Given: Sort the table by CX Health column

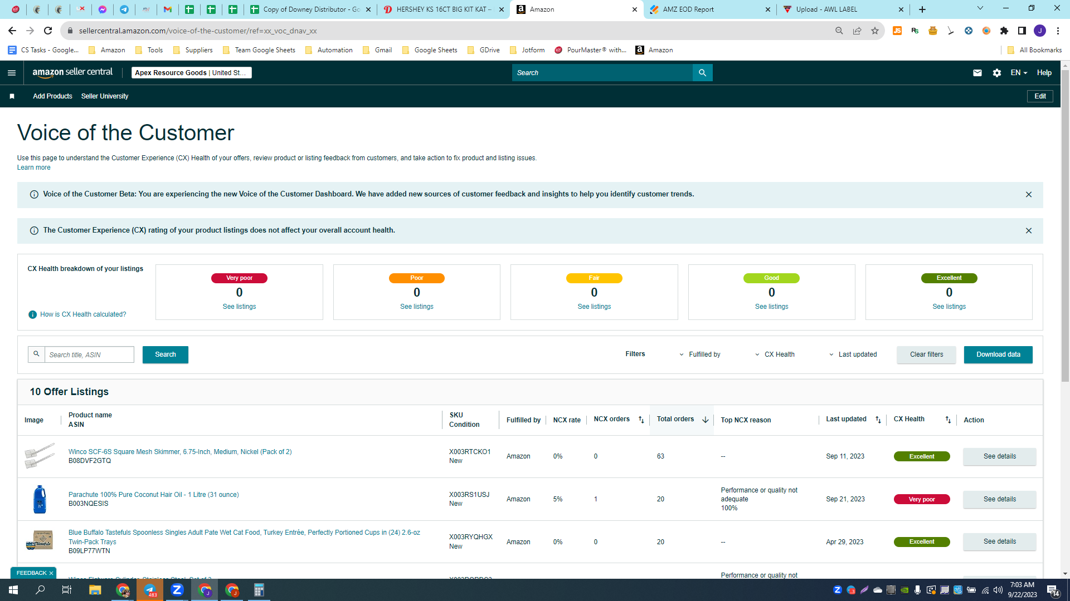Looking at the screenshot, I should click(x=948, y=420).
